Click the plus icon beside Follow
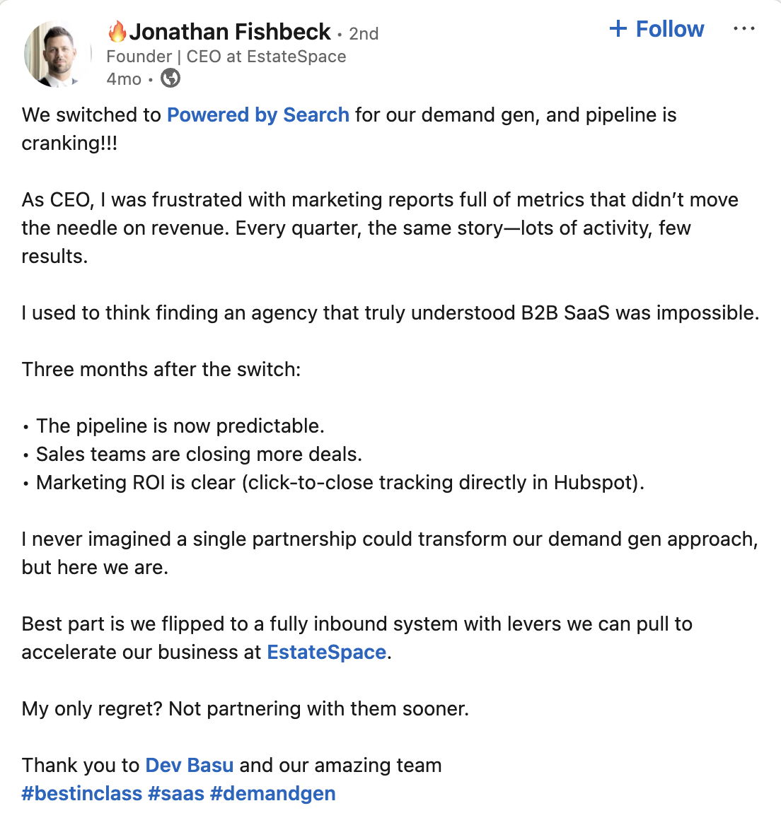This screenshot has height=813, width=781. (x=618, y=28)
